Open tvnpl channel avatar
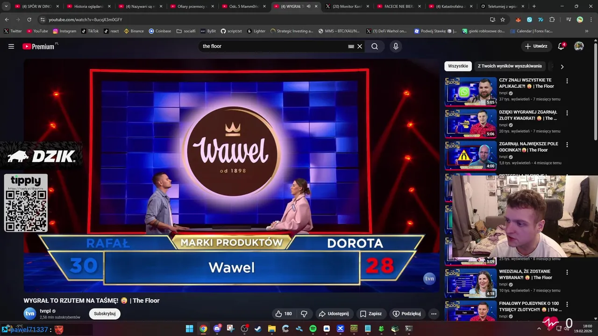This screenshot has height=336, width=598. pyautogui.click(x=30, y=314)
